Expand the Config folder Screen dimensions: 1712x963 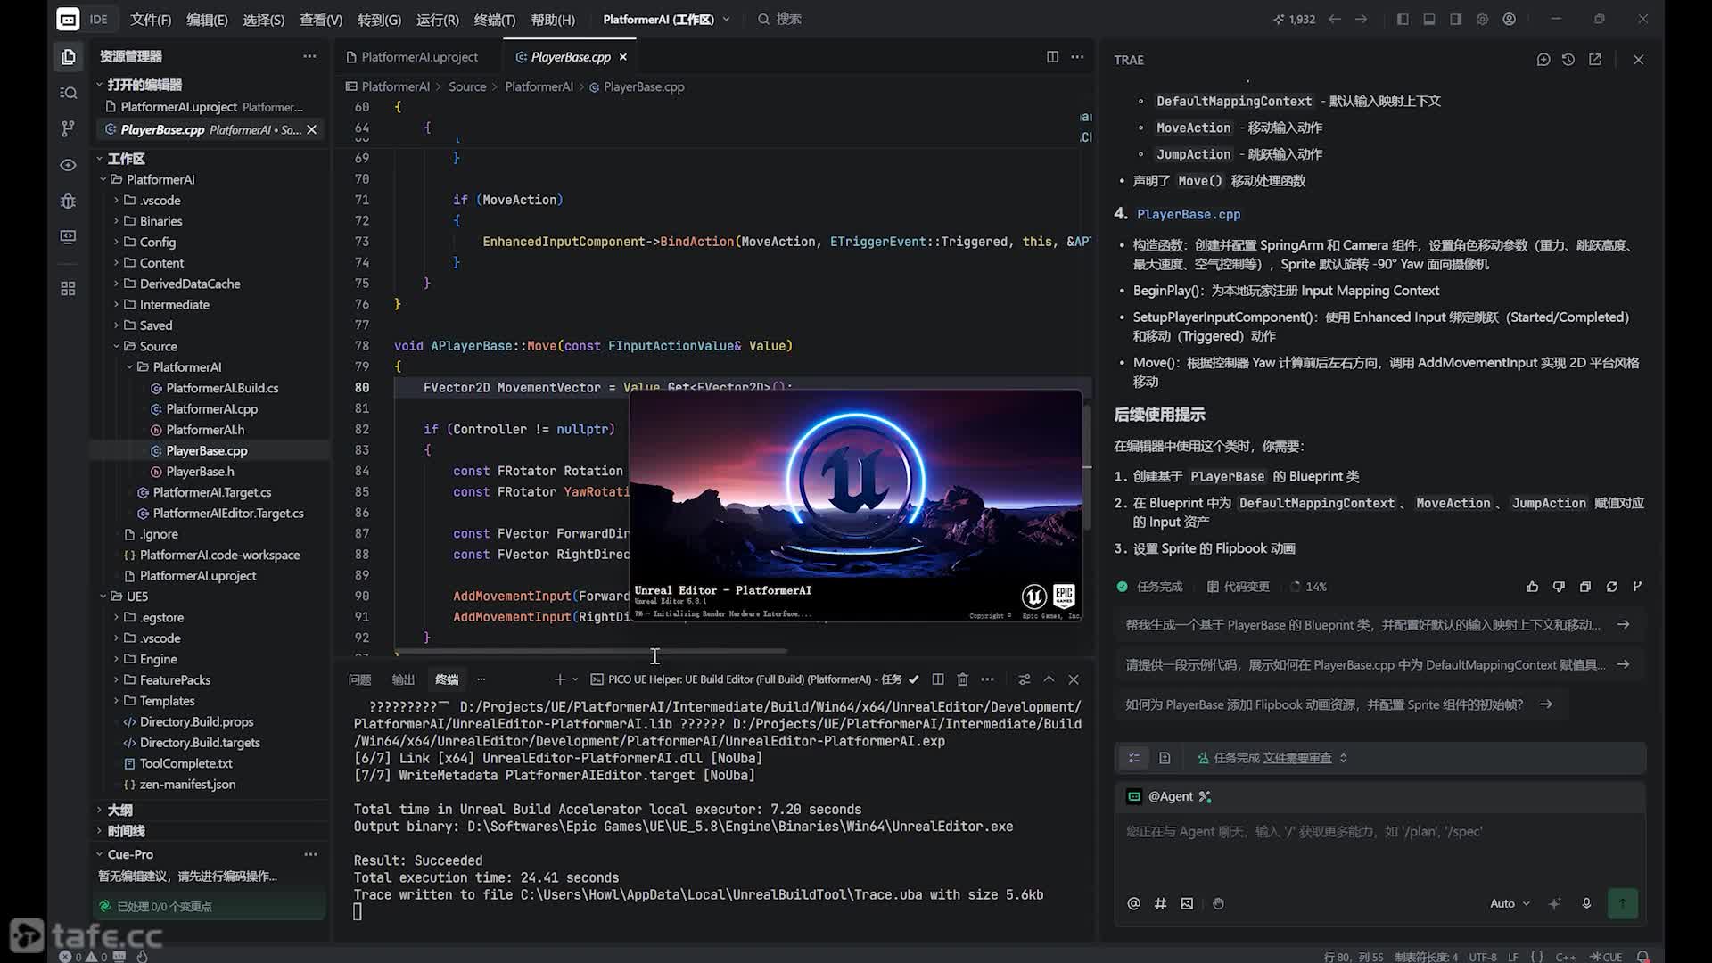(x=157, y=242)
